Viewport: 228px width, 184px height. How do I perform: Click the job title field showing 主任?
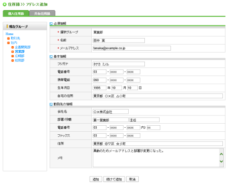click(144, 120)
